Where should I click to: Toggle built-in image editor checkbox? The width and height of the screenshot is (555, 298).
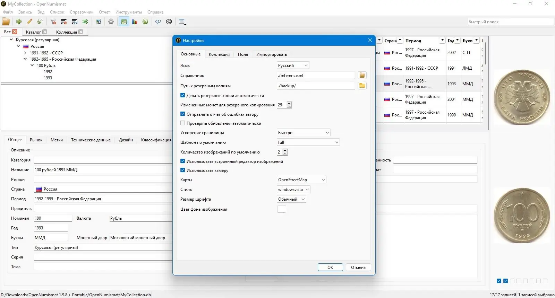[x=183, y=161]
